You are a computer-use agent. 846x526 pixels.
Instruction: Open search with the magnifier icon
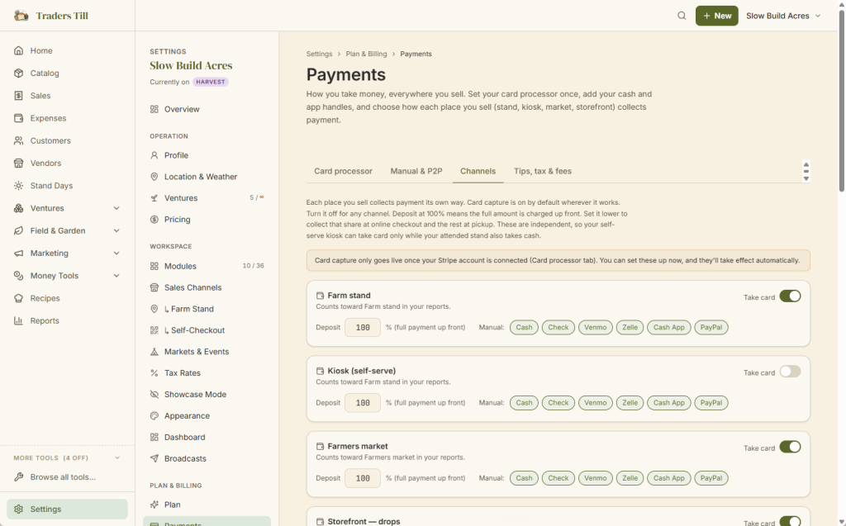tap(682, 16)
